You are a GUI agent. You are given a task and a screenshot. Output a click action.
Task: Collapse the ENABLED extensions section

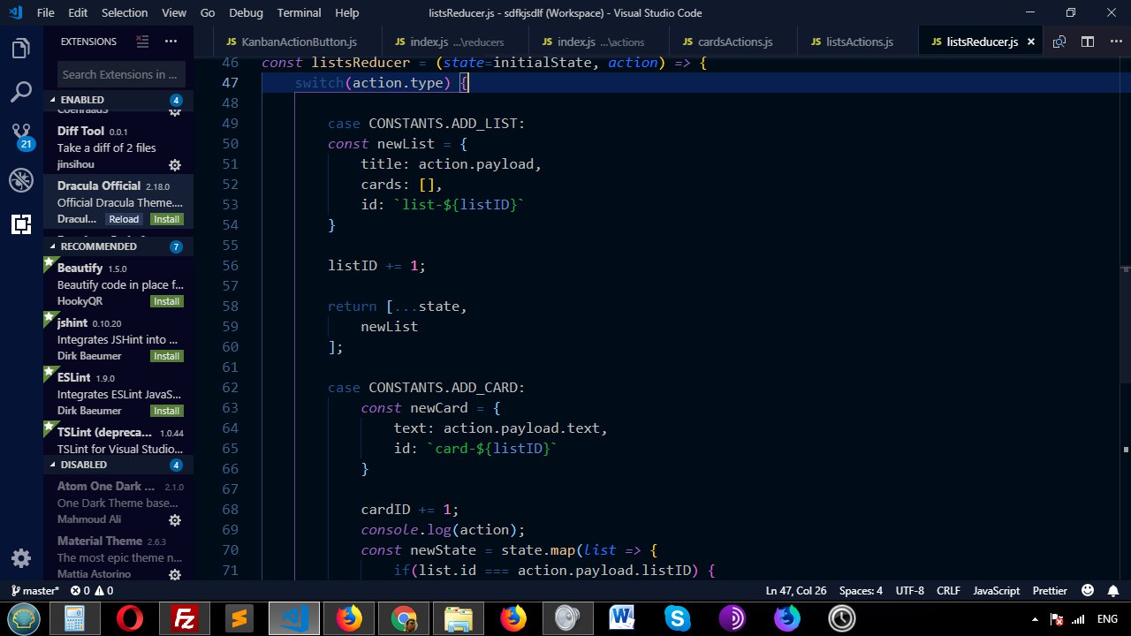[118, 100]
